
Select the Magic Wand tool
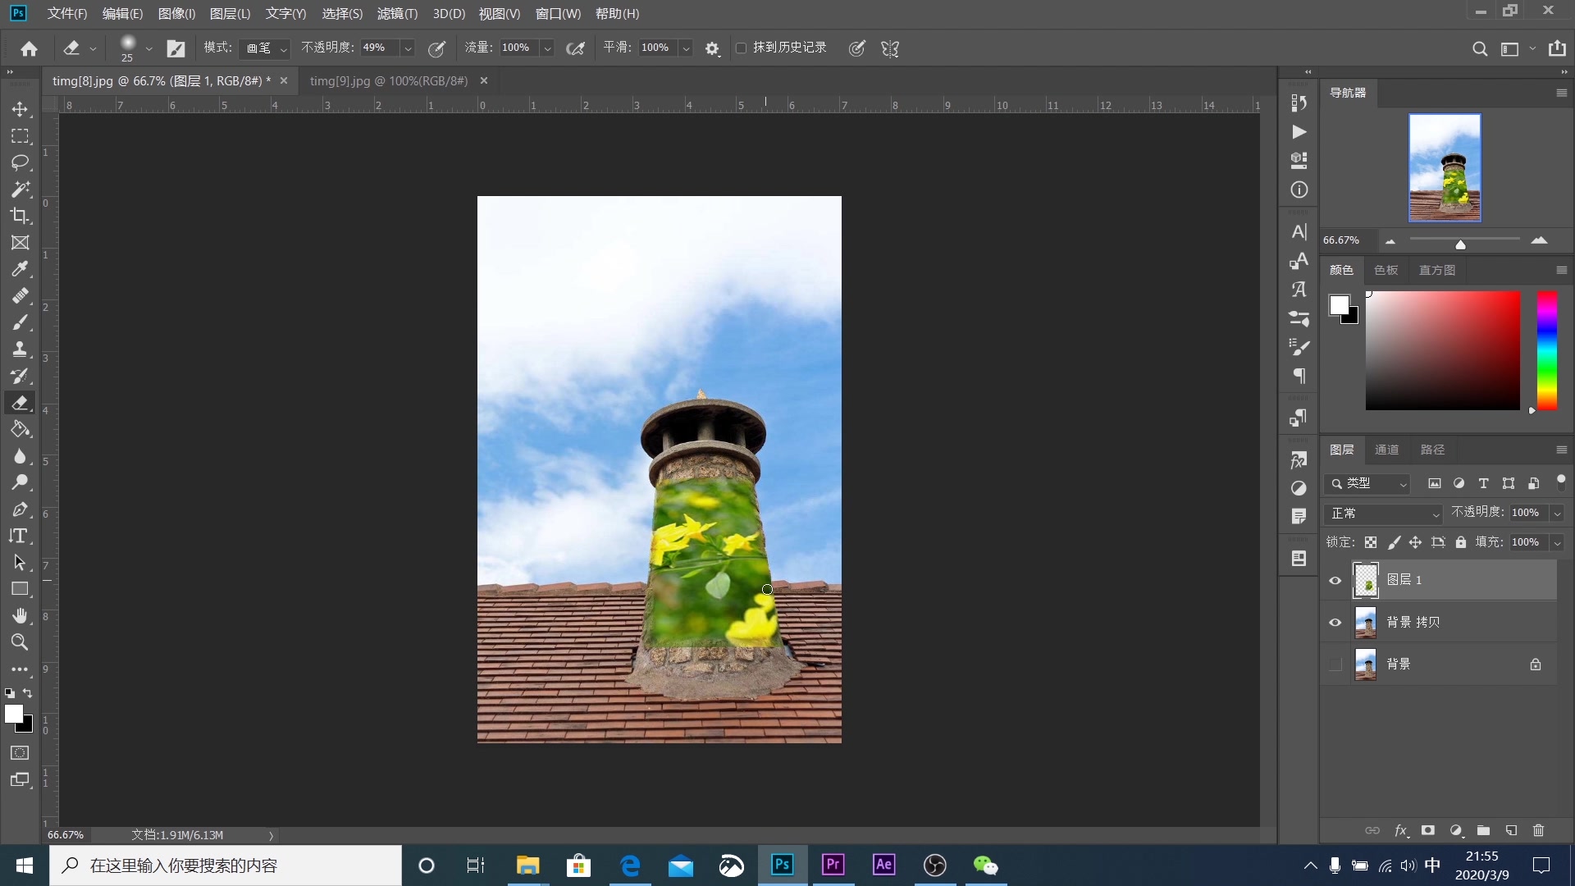point(20,190)
